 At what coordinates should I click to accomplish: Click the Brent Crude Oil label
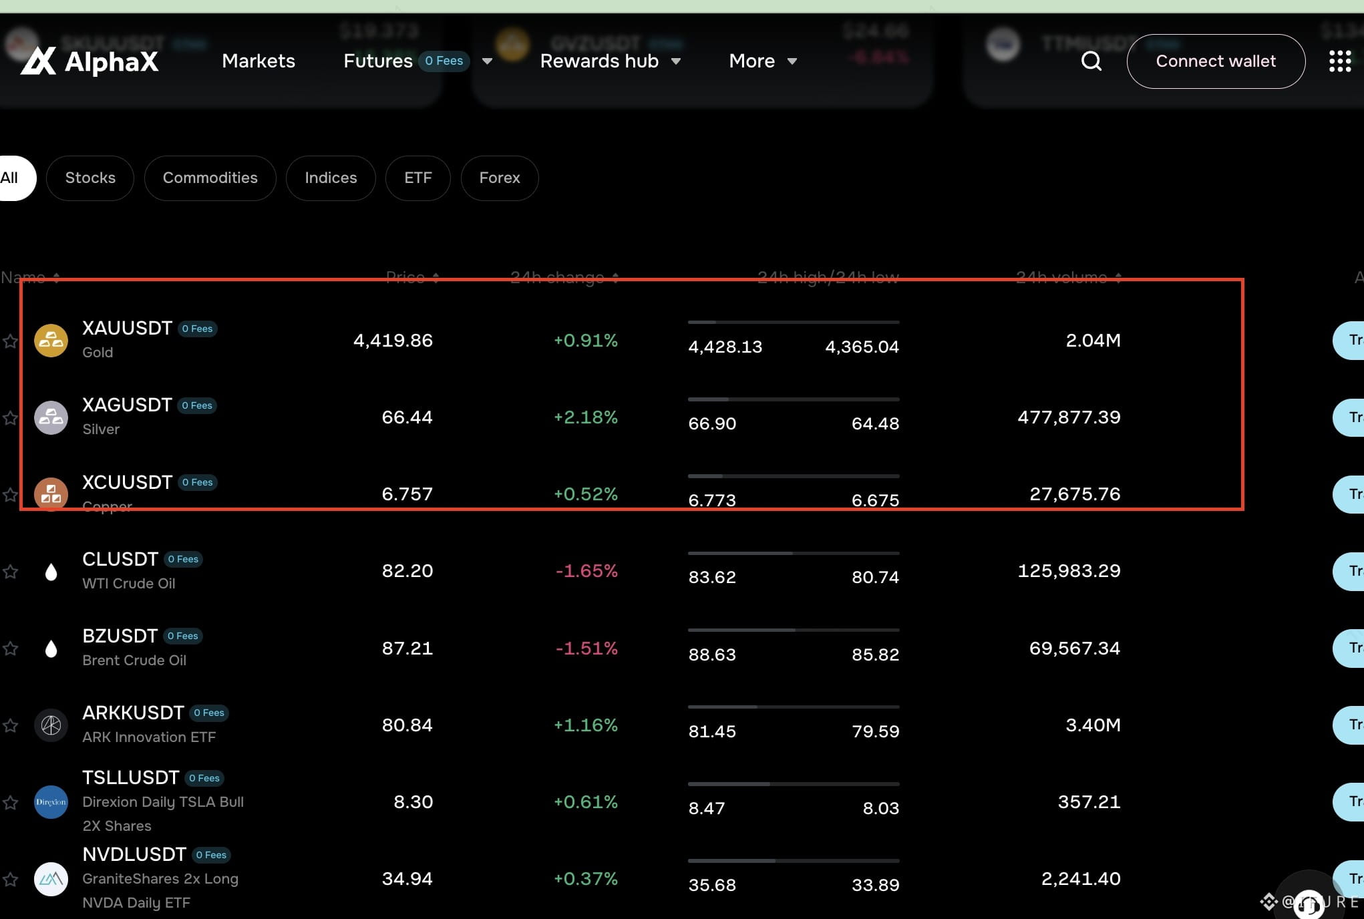tap(134, 661)
